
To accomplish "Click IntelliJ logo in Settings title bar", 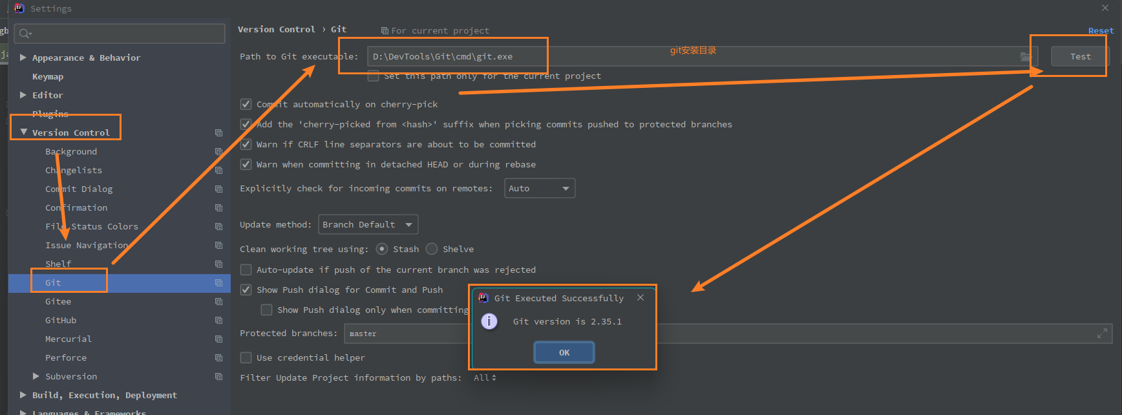I will pyautogui.click(x=19, y=8).
